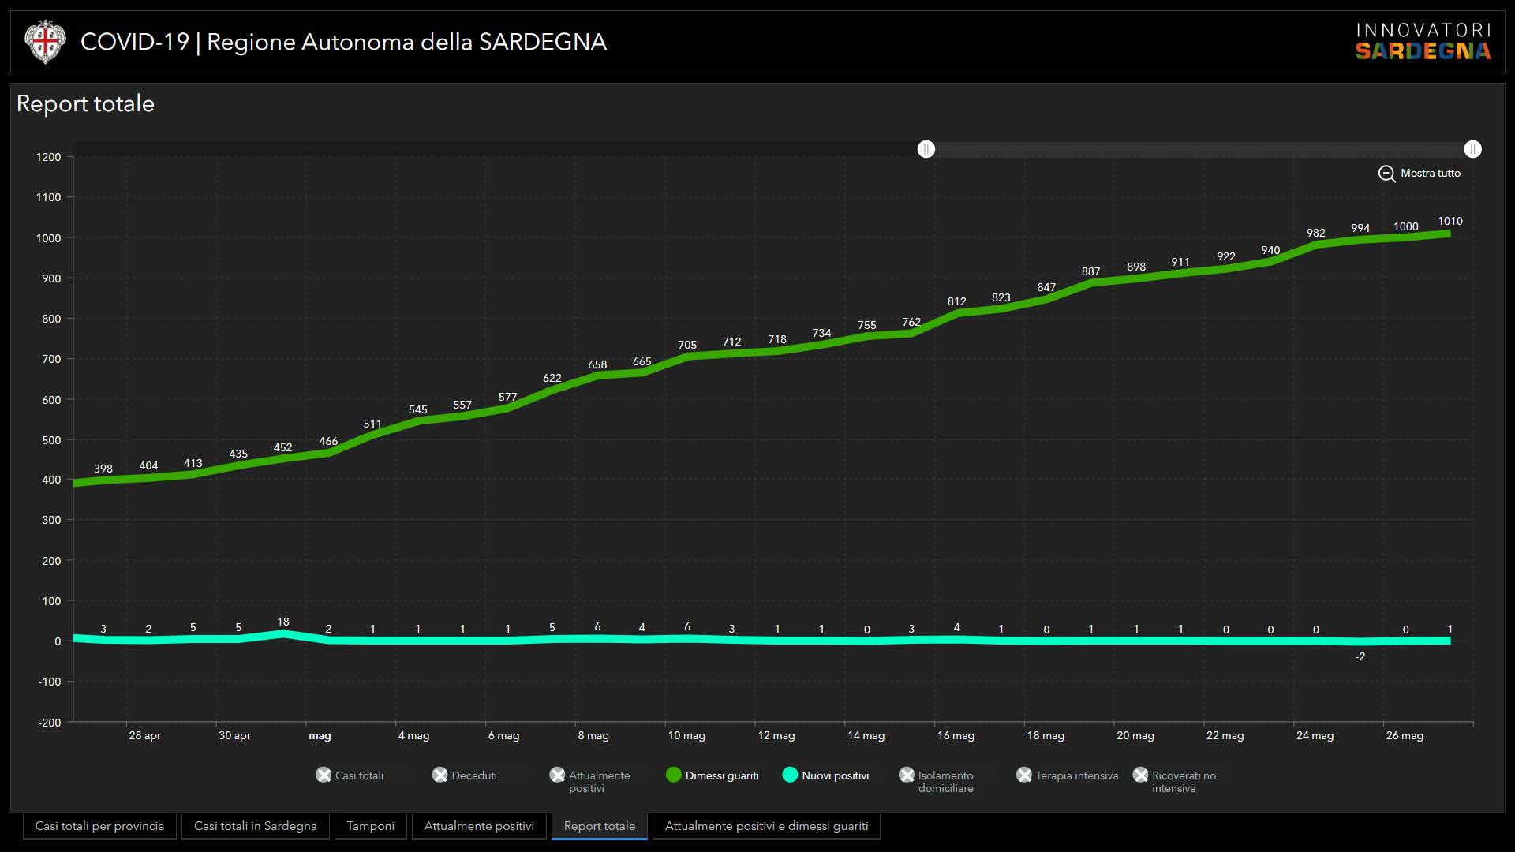Select the Attualmente positivi tab
The image size is (1515, 852).
[479, 826]
